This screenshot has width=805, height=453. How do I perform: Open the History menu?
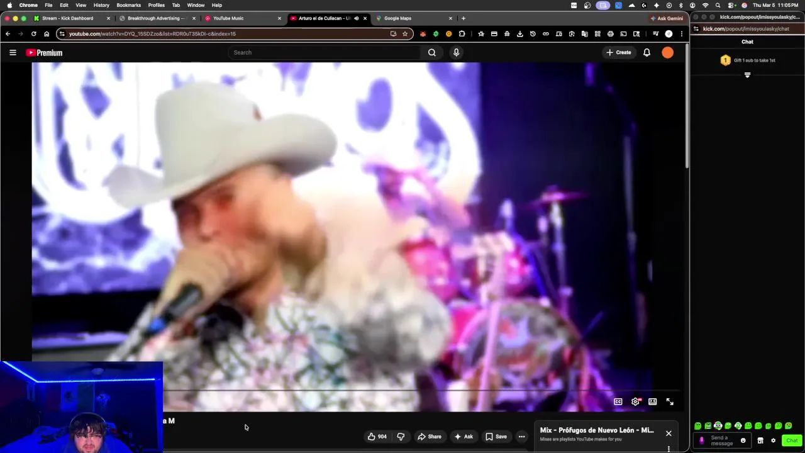[101, 5]
